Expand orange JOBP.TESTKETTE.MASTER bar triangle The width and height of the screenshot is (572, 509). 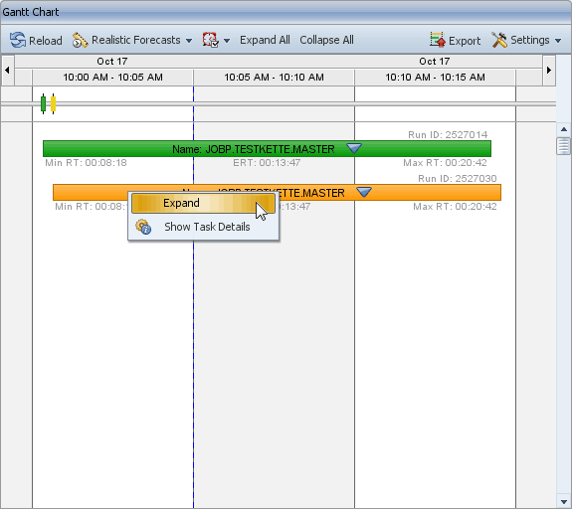pyautogui.click(x=364, y=192)
